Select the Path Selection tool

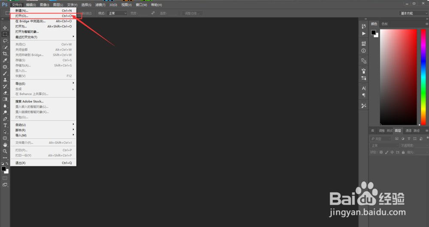pyautogui.click(x=5, y=132)
